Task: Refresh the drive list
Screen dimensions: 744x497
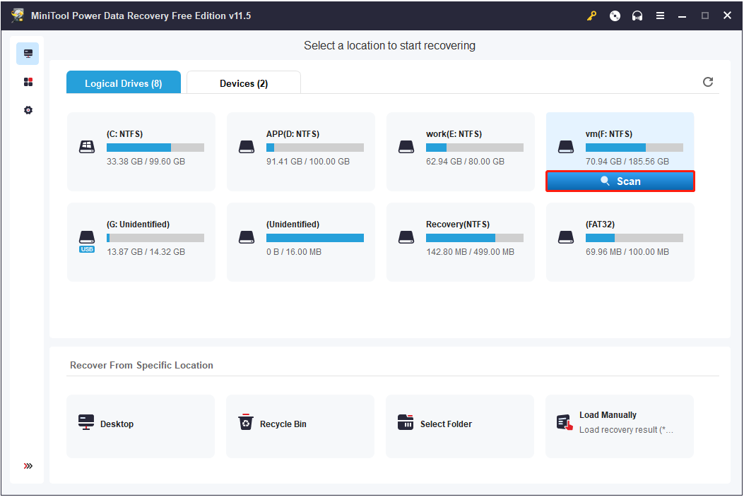Action: (x=707, y=82)
